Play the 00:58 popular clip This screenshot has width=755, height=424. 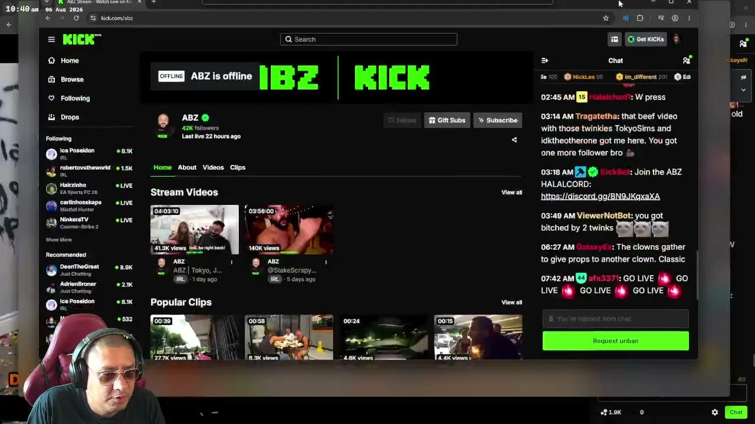pos(289,337)
